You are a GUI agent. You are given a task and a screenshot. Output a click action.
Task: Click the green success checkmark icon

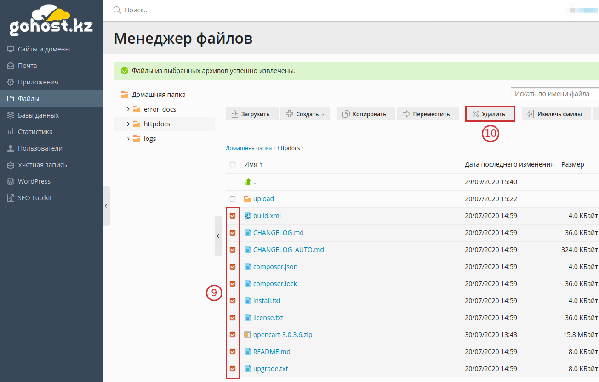pos(124,71)
